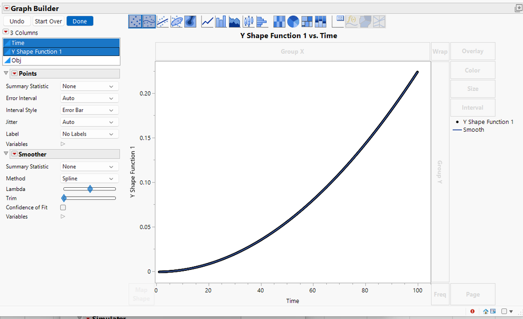523x319 pixels.
Task: Open Smoother Summary Statistic dropdown
Action: (x=89, y=167)
